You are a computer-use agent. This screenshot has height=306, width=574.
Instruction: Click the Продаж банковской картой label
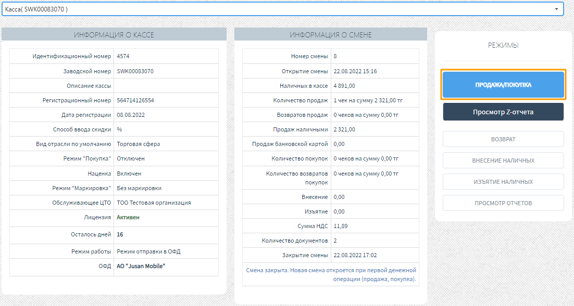point(290,144)
